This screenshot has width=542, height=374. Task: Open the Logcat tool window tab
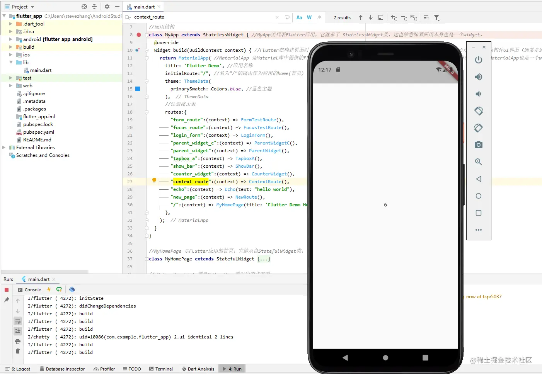[x=18, y=369]
